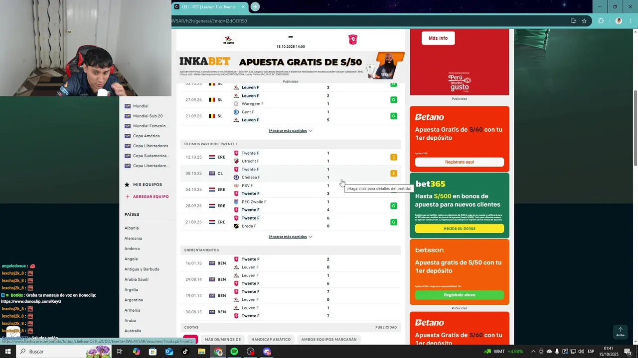Click the Más info button on red ad
638x358 pixels.
click(438, 38)
